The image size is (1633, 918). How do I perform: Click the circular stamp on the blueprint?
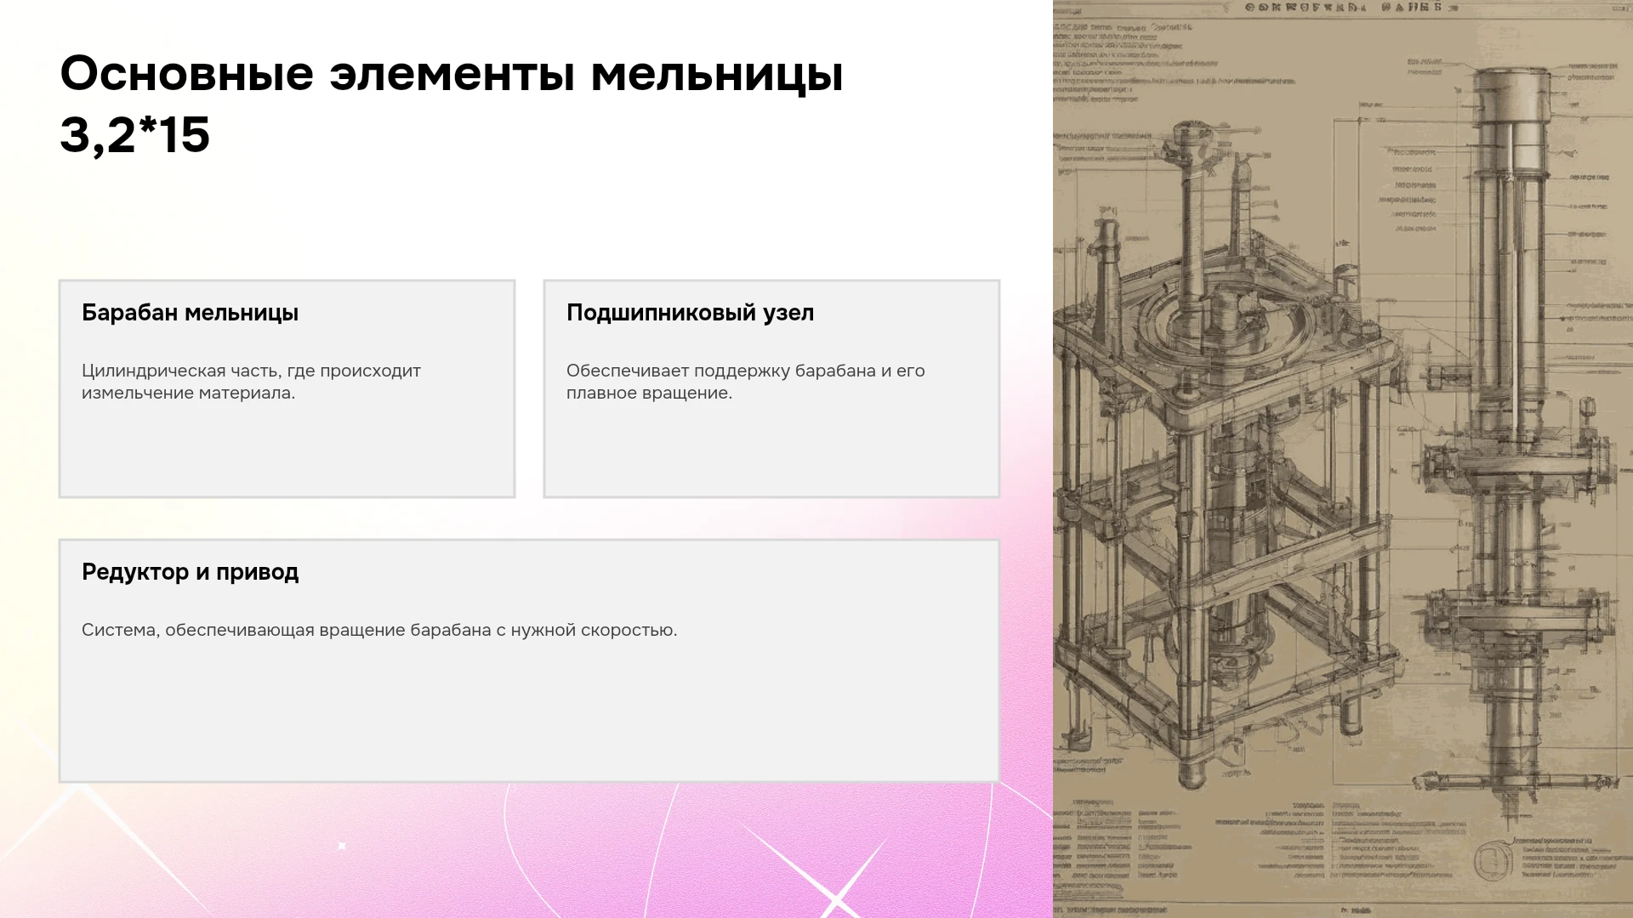click(x=1490, y=859)
